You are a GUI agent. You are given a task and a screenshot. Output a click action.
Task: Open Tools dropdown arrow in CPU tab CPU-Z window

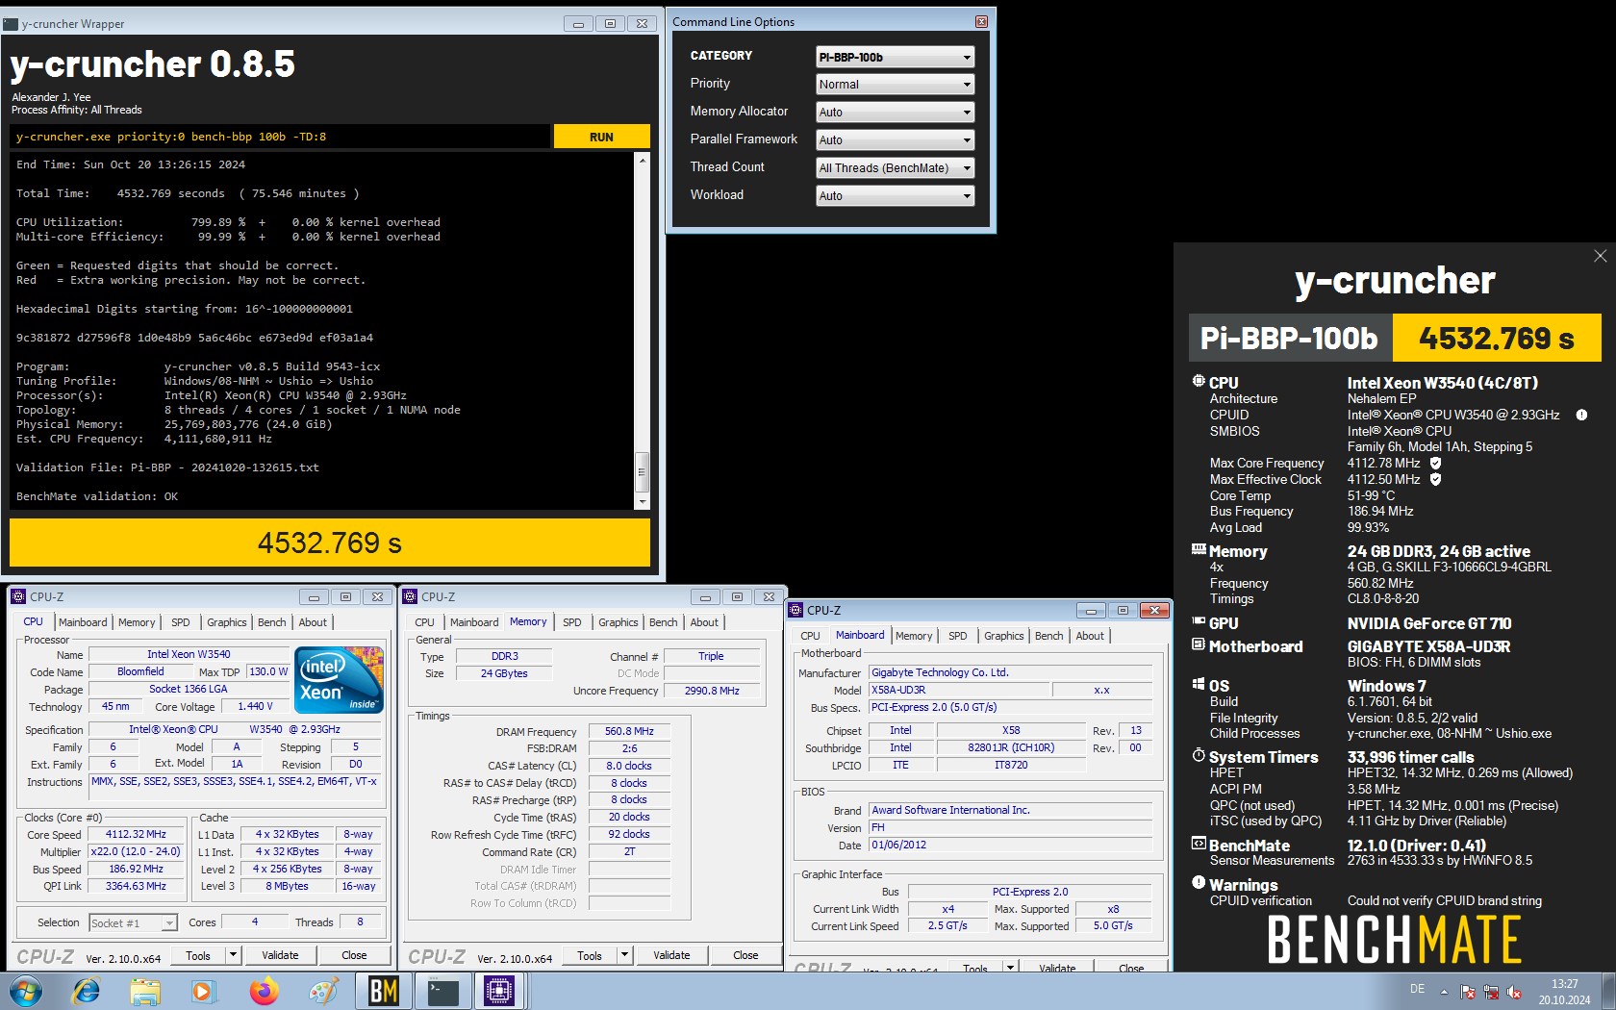pyautogui.click(x=233, y=955)
